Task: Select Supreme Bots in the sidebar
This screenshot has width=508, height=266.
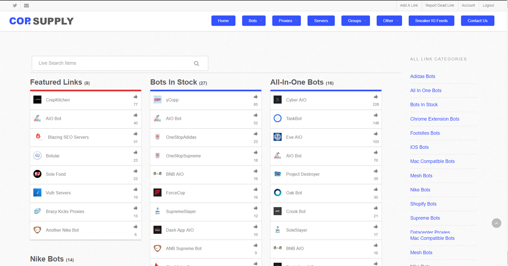Action: (425, 218)
